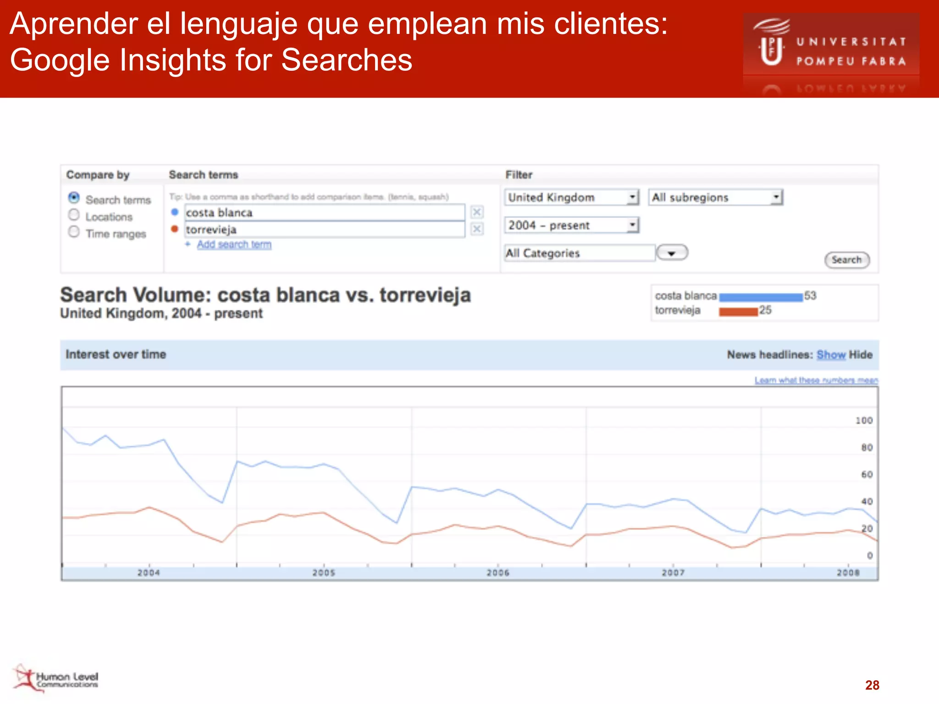Click the 2006 label on timeline

498,573
